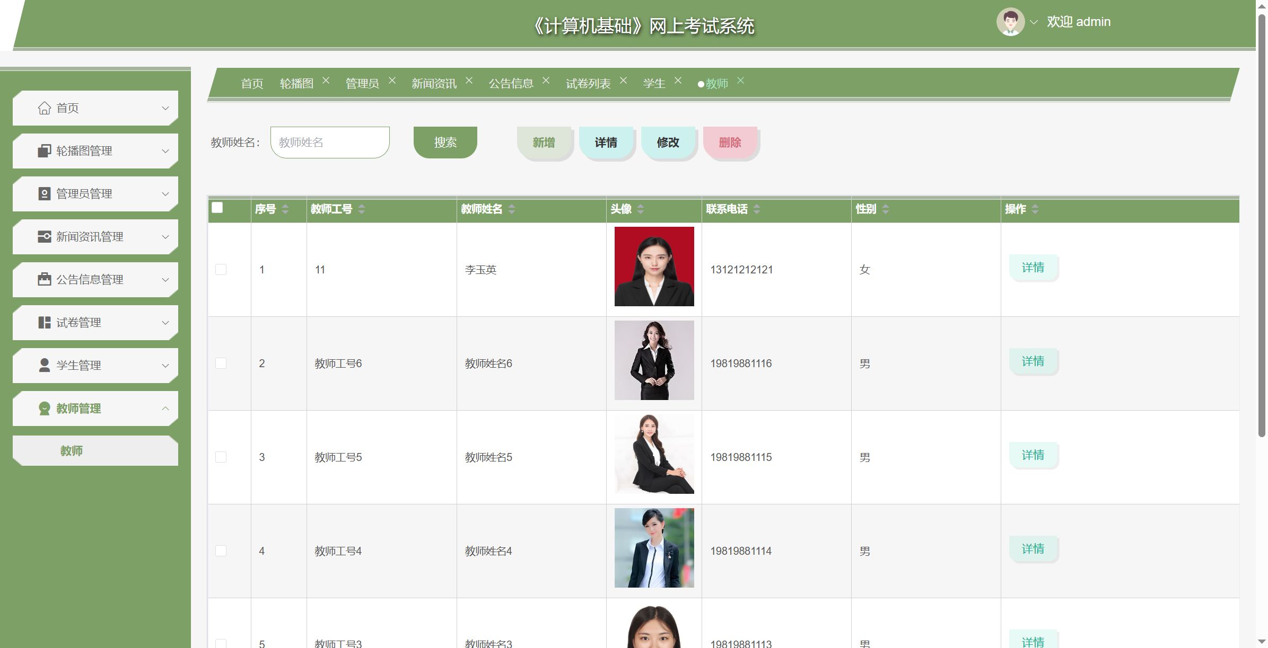This screenshot has height=648, width=1268.
Task: Close the 管理员 tab
Action: point(392,81)
